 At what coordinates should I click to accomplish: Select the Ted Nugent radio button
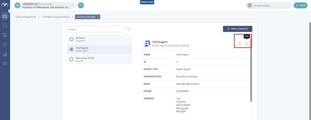(71, 49)
